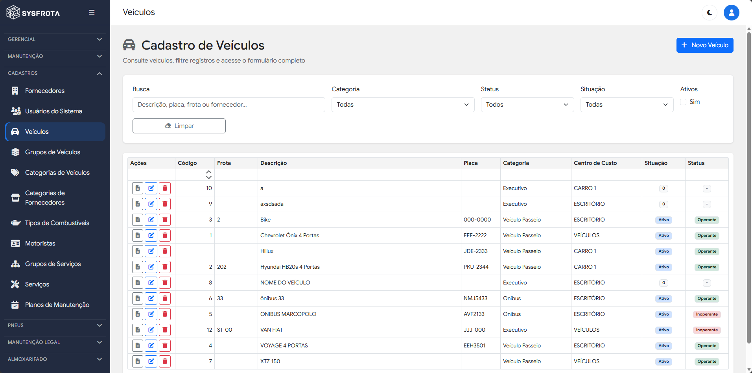Delete the Bike vehicle row
The image size is (752, 373).
pos(165,220)
